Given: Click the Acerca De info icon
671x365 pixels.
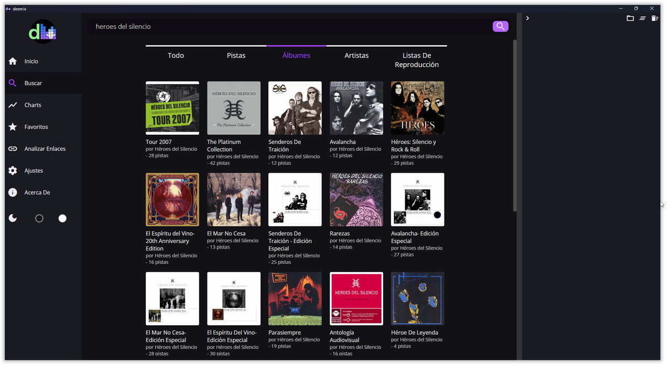Looking at the screenshot, I should [x=13, y=192].
